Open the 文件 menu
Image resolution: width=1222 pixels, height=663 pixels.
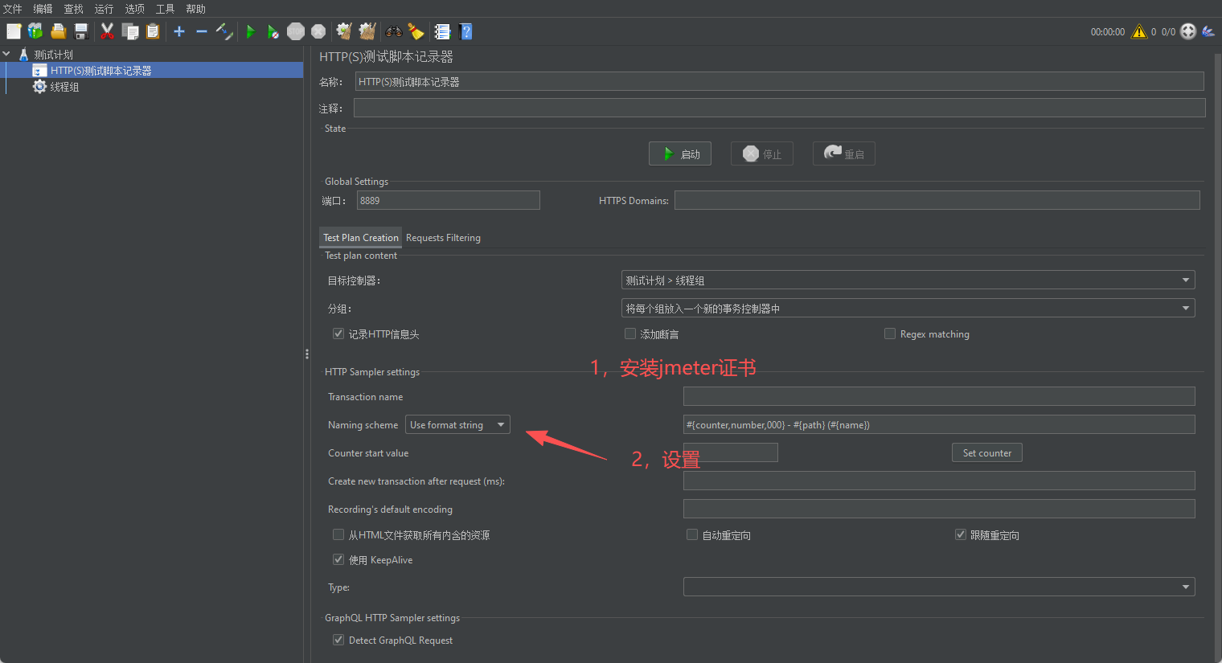tap(13, 9)
